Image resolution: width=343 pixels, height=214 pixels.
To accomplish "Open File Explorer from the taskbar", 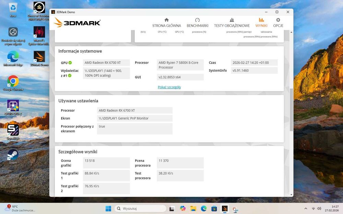I will (x=193, y=209).
